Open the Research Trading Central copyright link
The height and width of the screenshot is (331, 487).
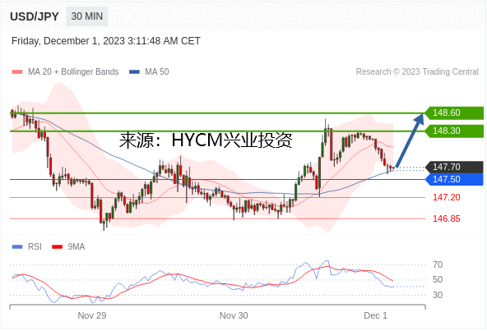coord(417,72)
